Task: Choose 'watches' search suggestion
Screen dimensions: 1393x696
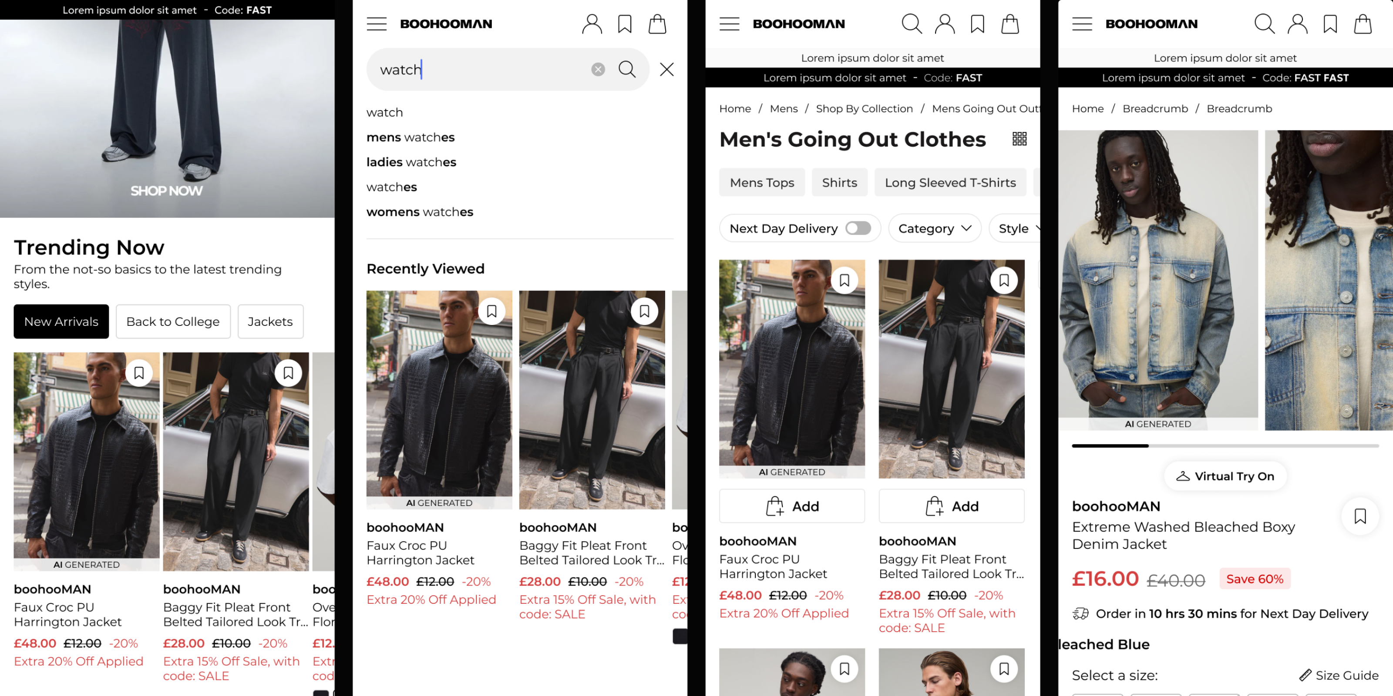Action: click(391, 187)
